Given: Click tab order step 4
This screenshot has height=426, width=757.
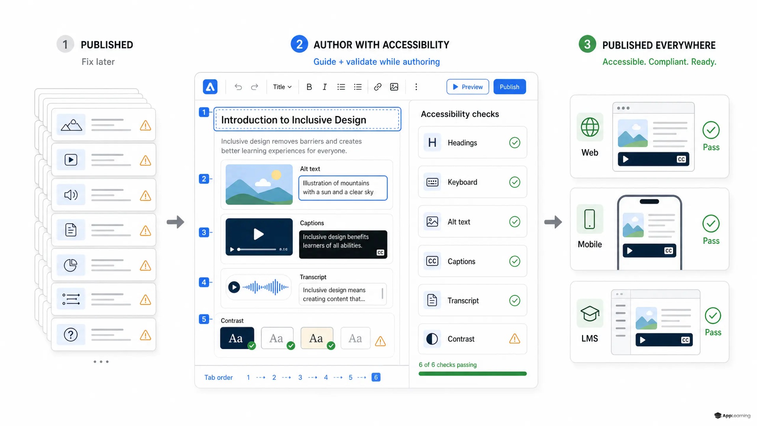Looking at the screenshot, I should point(326,377).
